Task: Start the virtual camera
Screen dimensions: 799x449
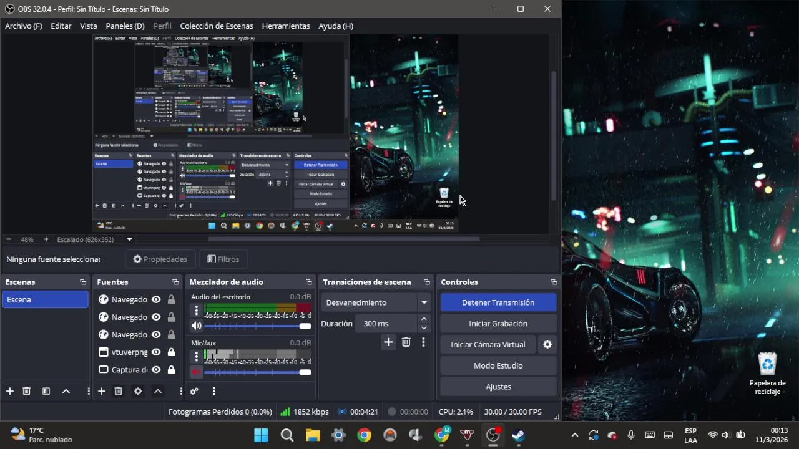Action: (488, 344)
